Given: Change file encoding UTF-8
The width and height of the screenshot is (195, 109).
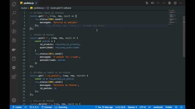Looking at the screenshot, I should point(143,107).
